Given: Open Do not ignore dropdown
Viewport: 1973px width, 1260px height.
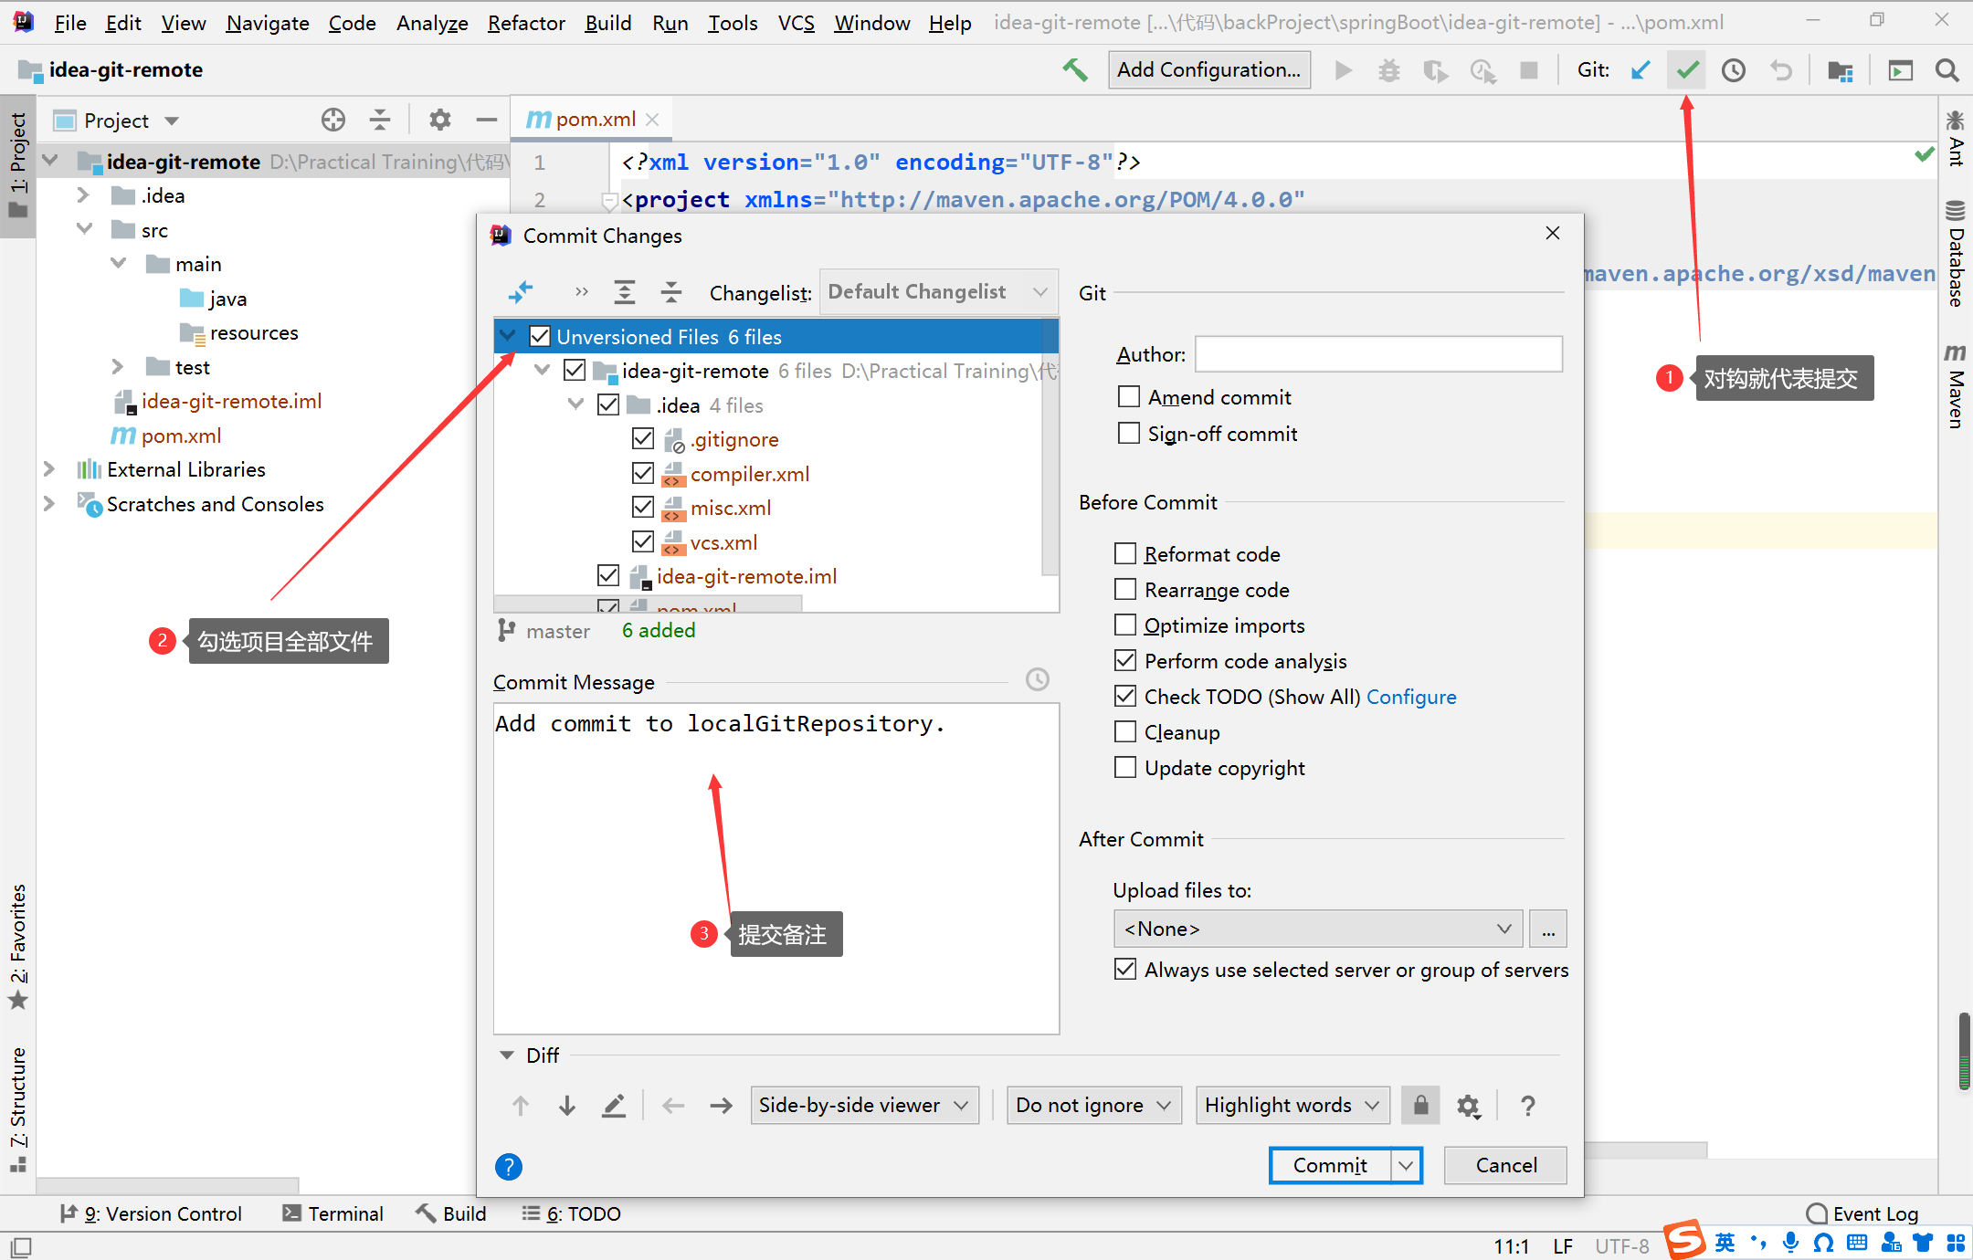Looking at the screenshot, I should point(1094,1106).
